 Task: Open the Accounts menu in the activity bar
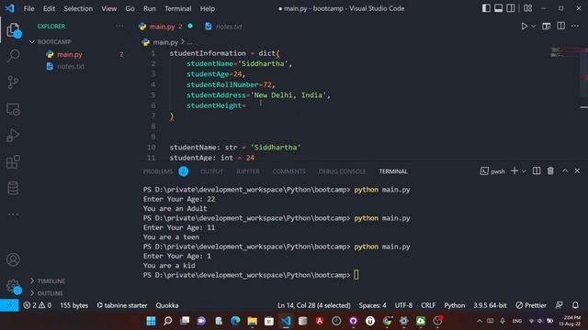point(13,259)
